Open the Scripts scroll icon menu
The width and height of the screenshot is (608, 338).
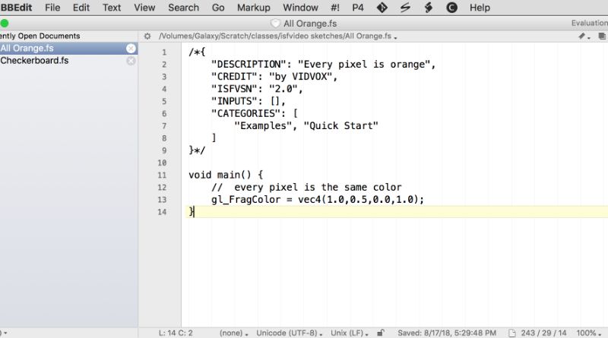(x=429, y=8)
